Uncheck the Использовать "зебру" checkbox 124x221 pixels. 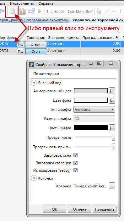76,170
